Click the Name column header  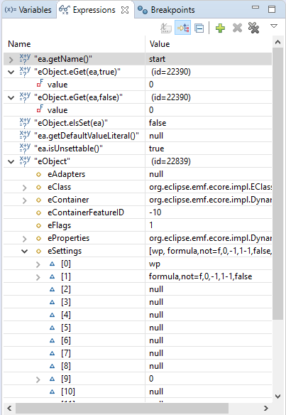click(74, 44)
